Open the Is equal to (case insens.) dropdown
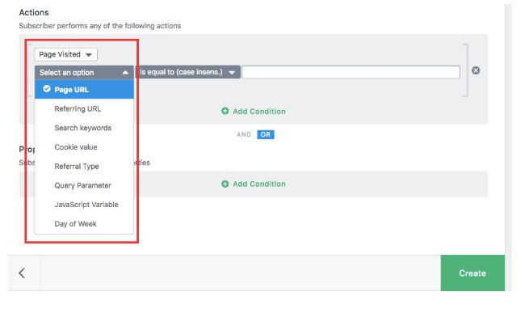The image size is (529, 309). 188,72
